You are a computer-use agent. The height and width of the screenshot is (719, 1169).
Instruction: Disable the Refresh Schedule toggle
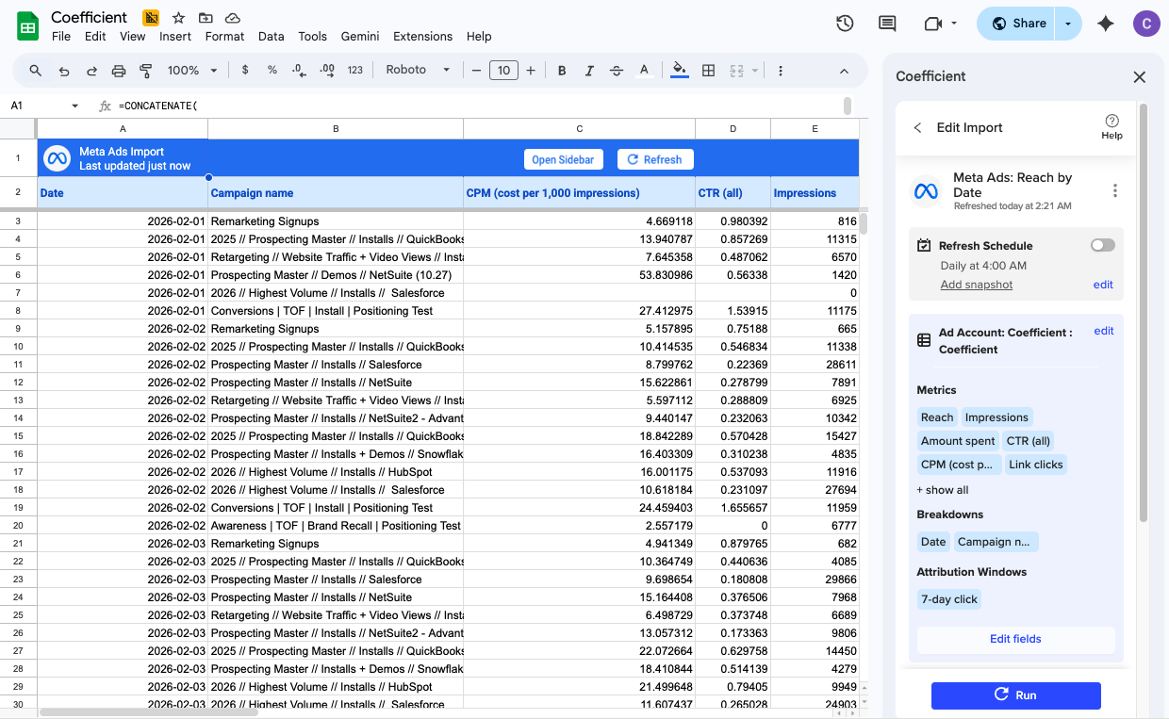click(x=1101, y=244)
